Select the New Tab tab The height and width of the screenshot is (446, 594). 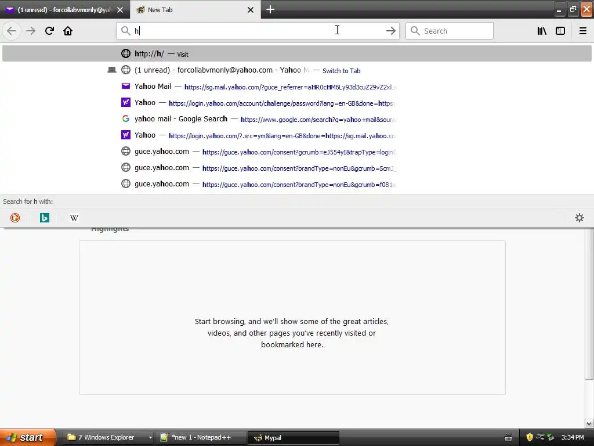click(195, 10)
